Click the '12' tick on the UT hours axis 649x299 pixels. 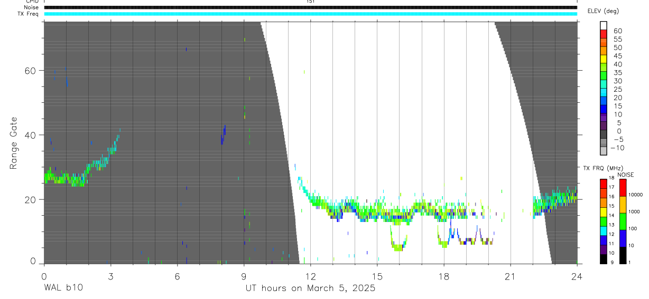310,276
